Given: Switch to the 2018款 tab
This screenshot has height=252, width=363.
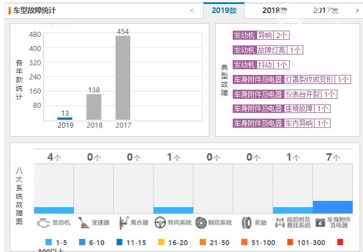Looking at the screenshot, I should [275, 10].
